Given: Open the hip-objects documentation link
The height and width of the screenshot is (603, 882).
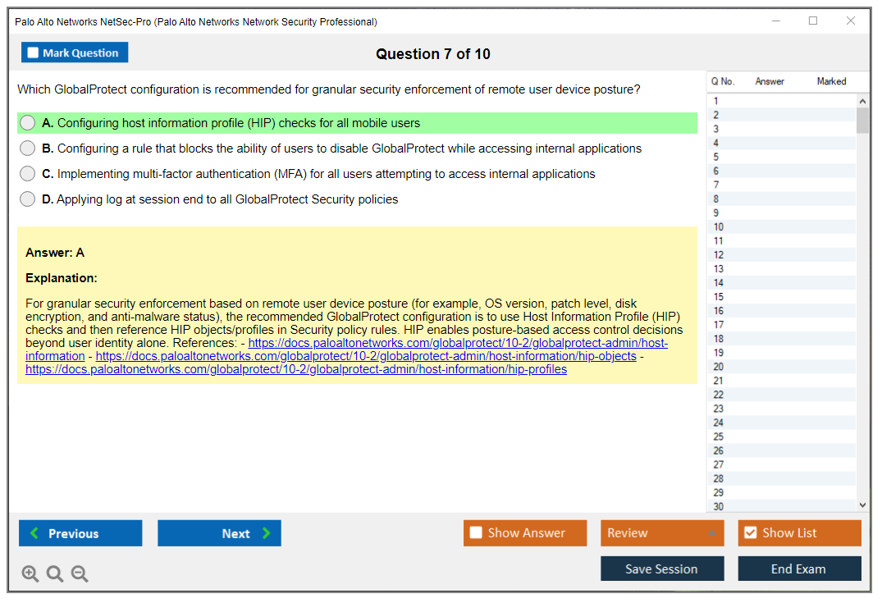Looking at the screenshot, I should pyautogui.click(x=366, y=356).
